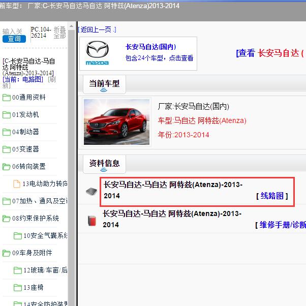This screenshot has height=306, width=306.
Task: Open the 查看 长安马自达 link at the right
Action: [x=270, y=53]
